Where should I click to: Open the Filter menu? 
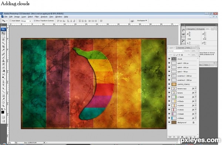pyautogui.click(x=37, y=17)
